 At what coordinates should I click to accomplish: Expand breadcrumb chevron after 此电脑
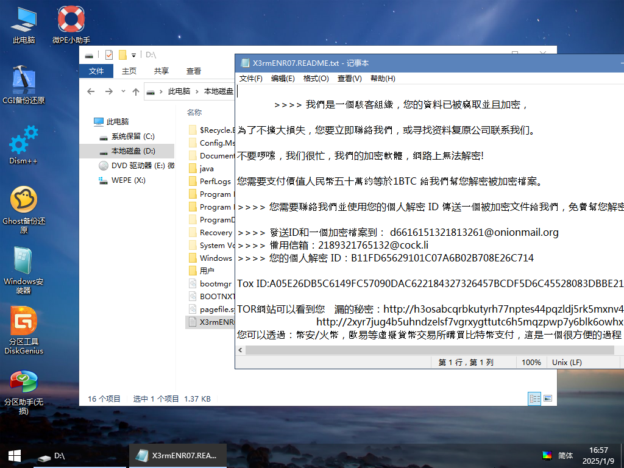[197, 91]
